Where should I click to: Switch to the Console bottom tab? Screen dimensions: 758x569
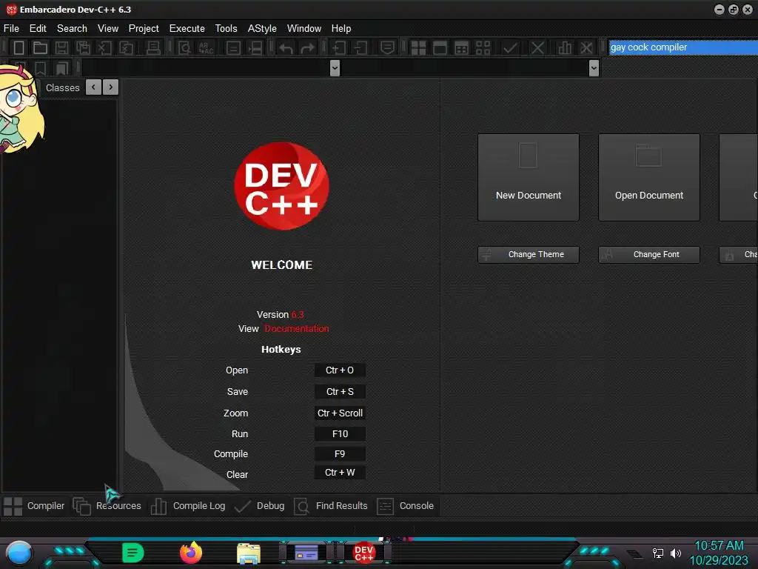pos(406,506)
